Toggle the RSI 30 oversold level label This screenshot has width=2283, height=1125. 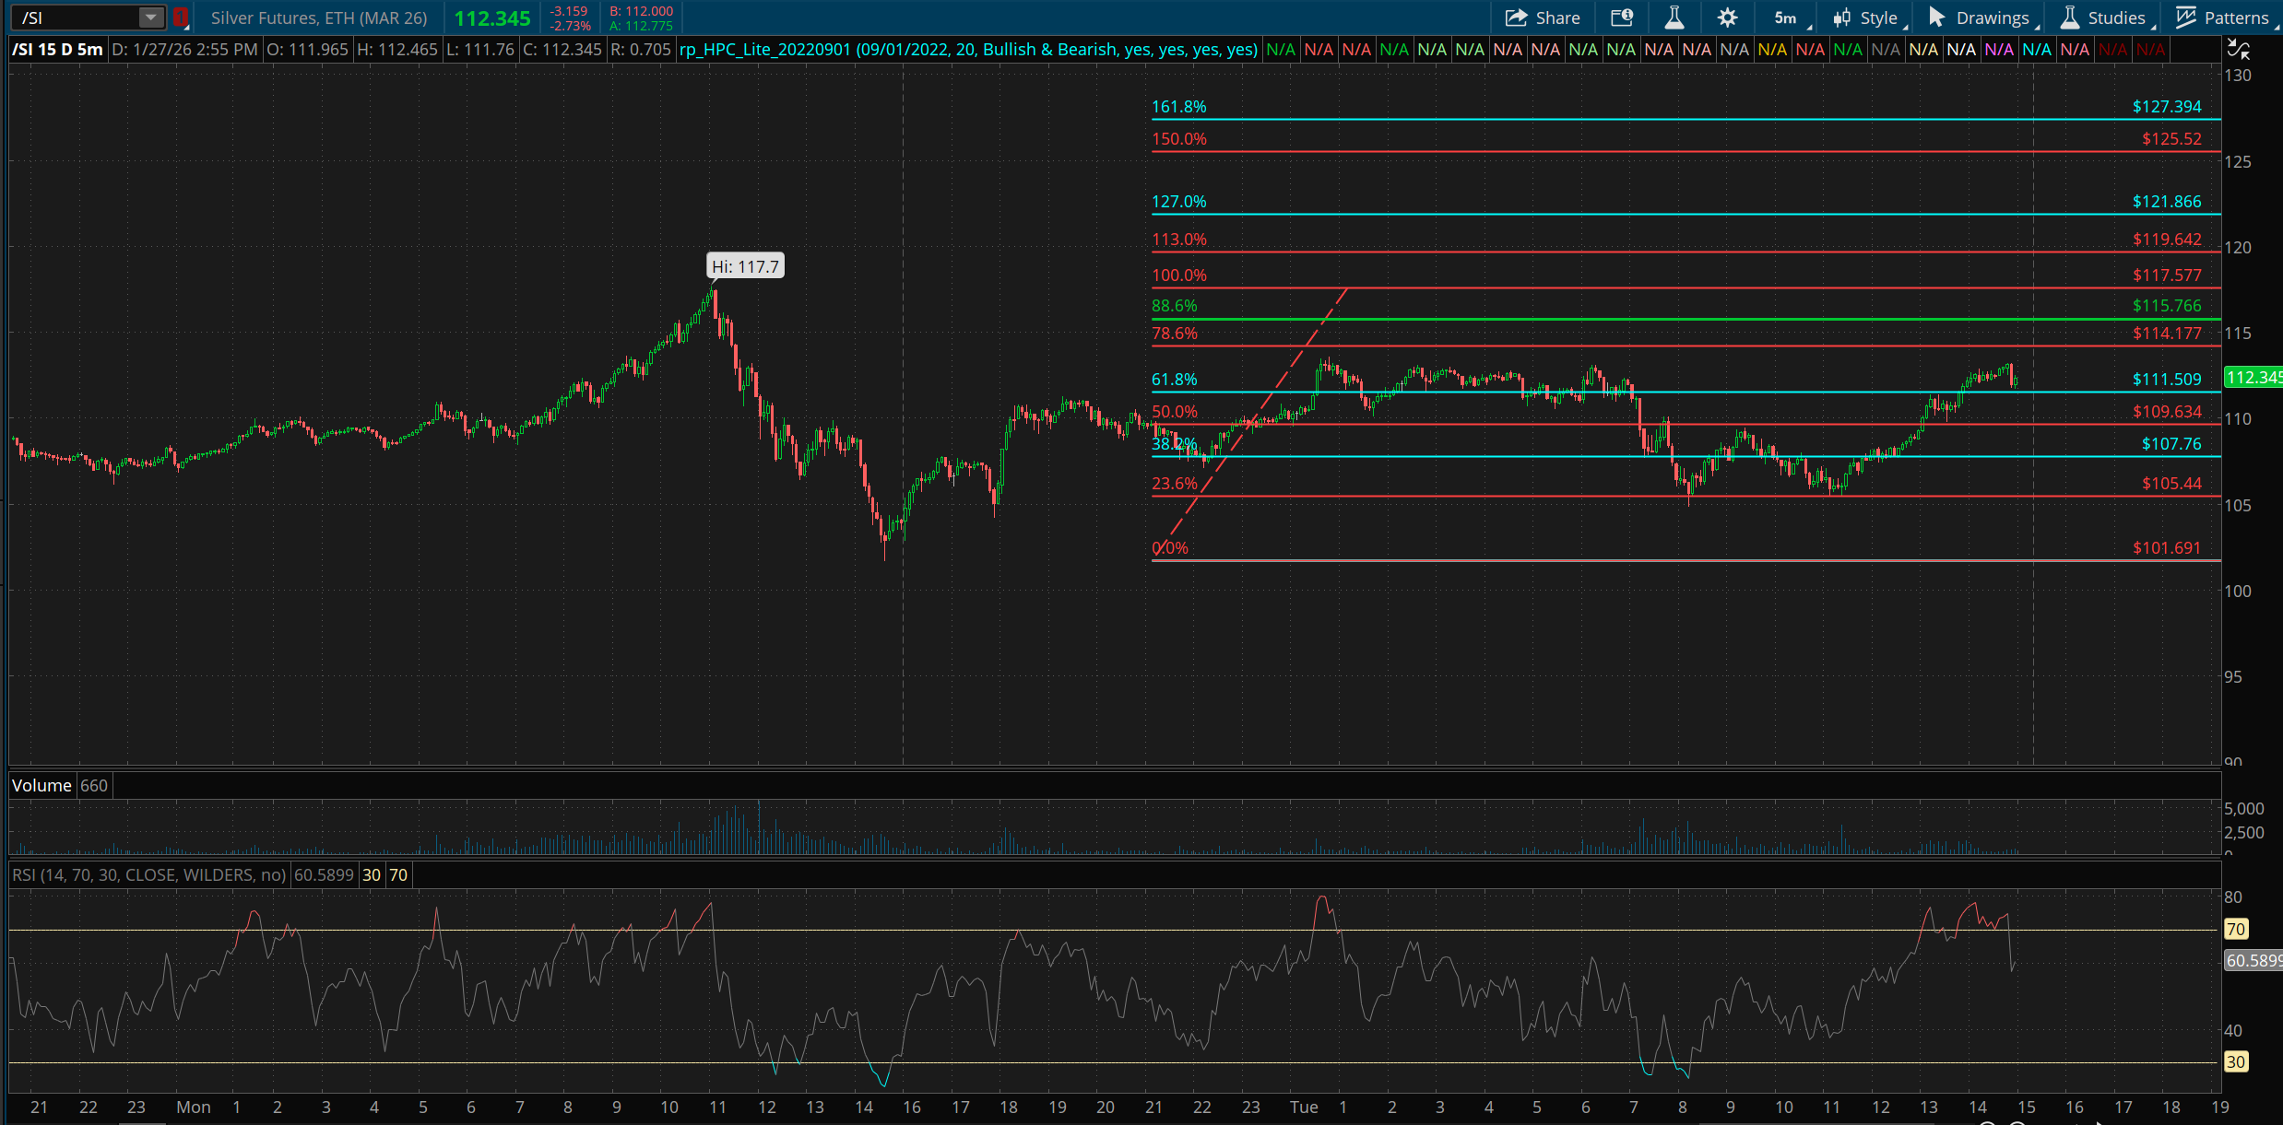[x=372, y=874]
